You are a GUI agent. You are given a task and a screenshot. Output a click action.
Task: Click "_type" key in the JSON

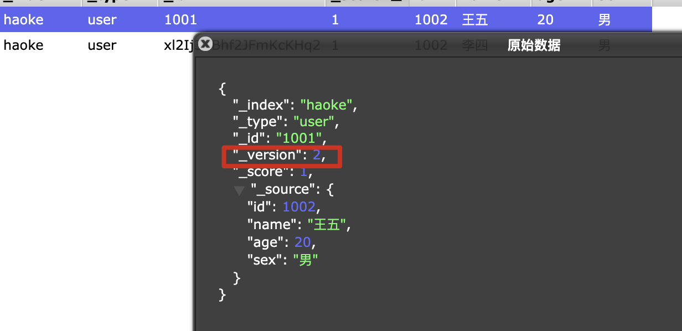(259, 121)
